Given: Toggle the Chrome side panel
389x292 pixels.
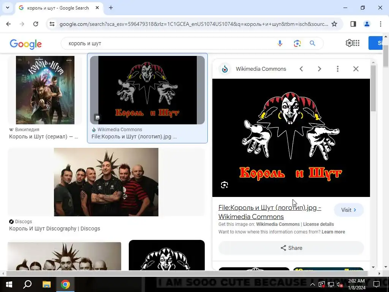Looking at the screenshot, I should click(x=353, y=24).
